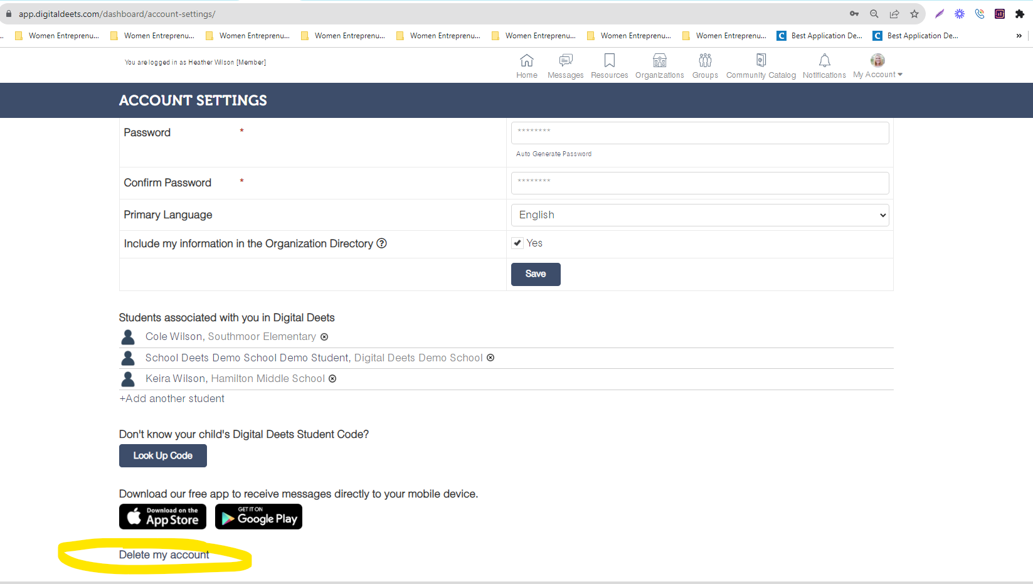Click the Confirm Password input field
Screen dimensions: 1033x584
pos(700,183)
